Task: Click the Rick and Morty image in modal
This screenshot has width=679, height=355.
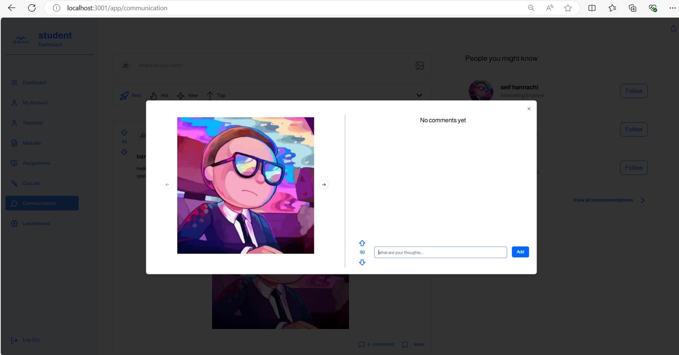Action: pyautogui.click(x=245, y=185)
